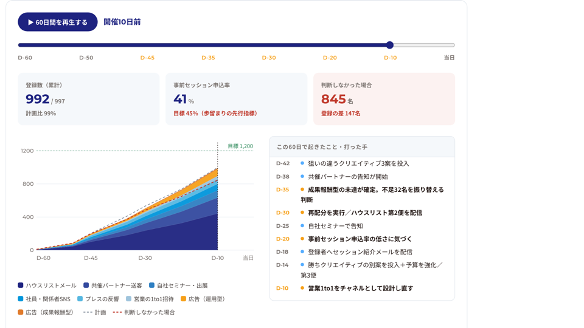Click 計画比 99% text
The image size is (584, 328).
coord(41,114)
